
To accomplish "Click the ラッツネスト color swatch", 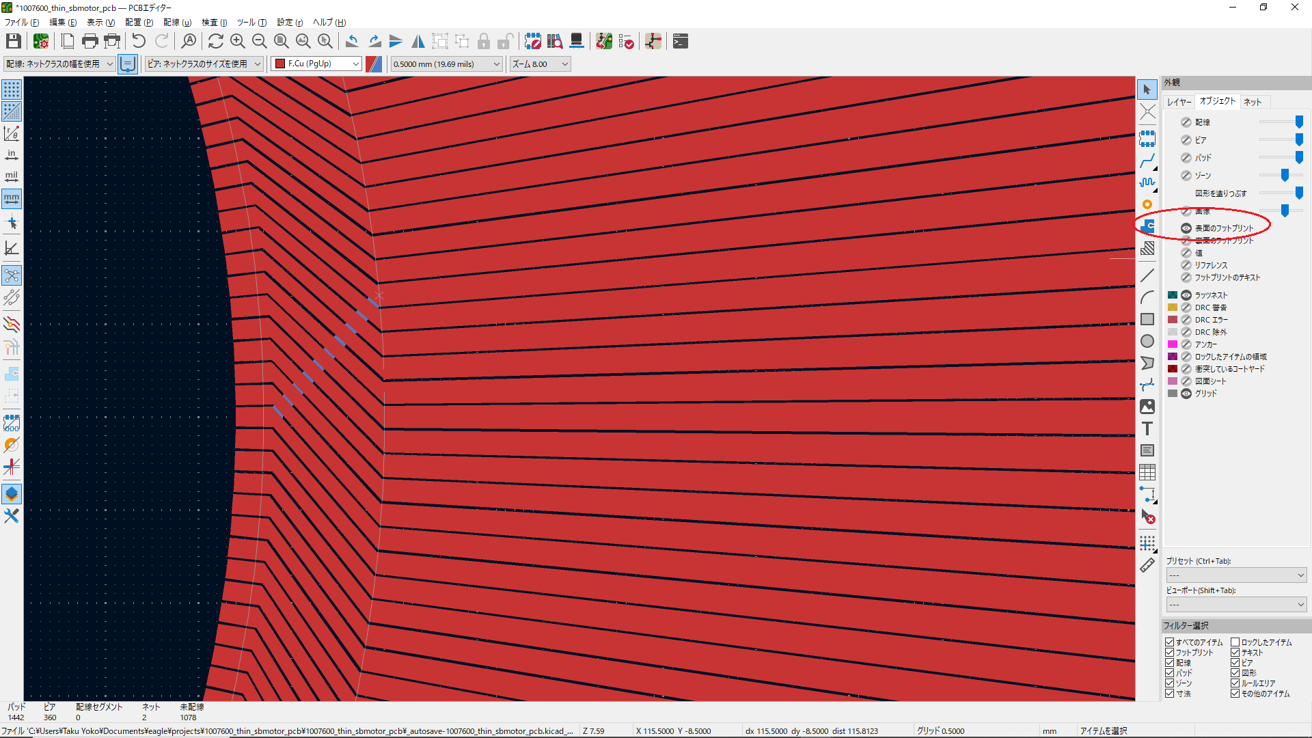I will [x=1173, y=295].
